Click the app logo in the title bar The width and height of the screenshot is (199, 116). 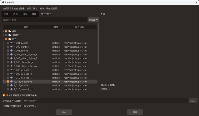click(3, 2)
